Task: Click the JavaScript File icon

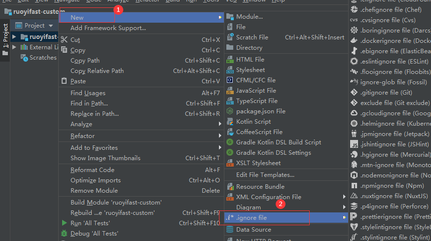Action: coord(230,90)
